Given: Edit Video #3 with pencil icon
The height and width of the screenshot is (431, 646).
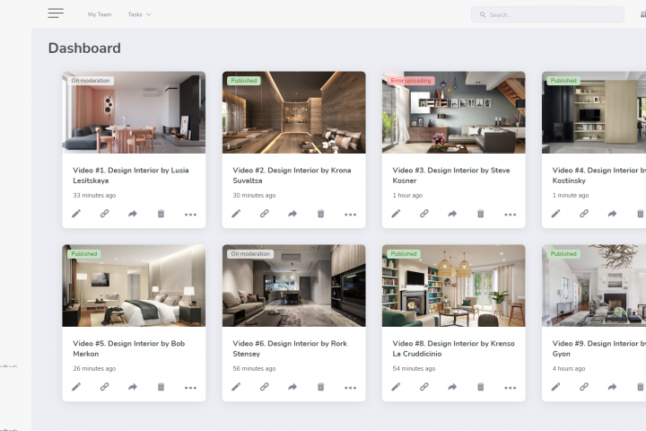Looking at the screenshot, I should [x=396, y=214].
